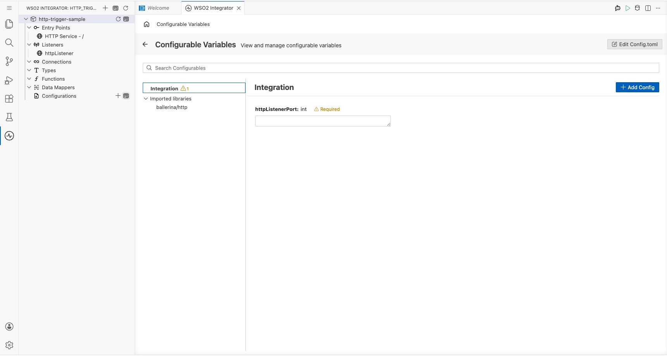667x356 pixels.
Task: Open the Manage gear icon
Action: (9, 345)
